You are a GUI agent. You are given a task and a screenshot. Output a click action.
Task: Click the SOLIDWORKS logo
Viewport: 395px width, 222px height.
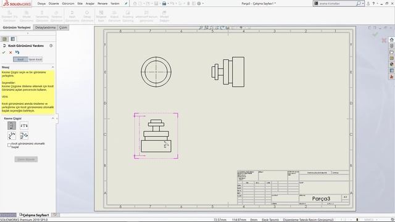(17, 4)
